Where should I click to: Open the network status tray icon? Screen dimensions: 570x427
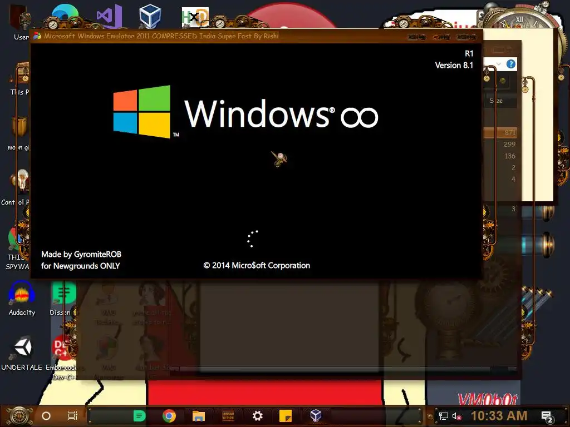coord(444,416)
